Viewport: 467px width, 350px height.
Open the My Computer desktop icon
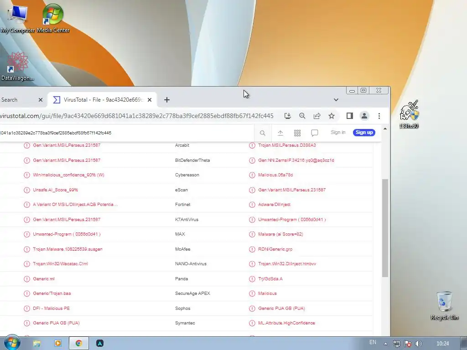17,18
